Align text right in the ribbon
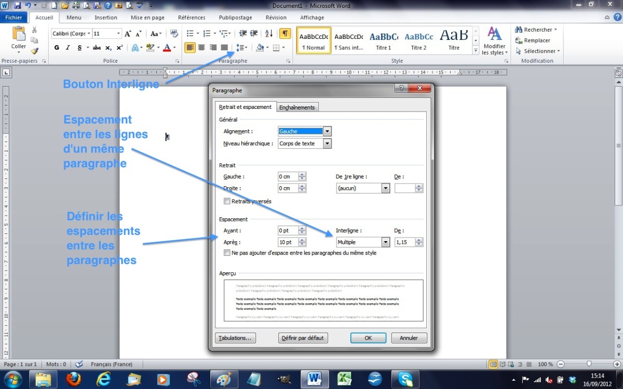623x389 pixels. (x=213, y=48)
